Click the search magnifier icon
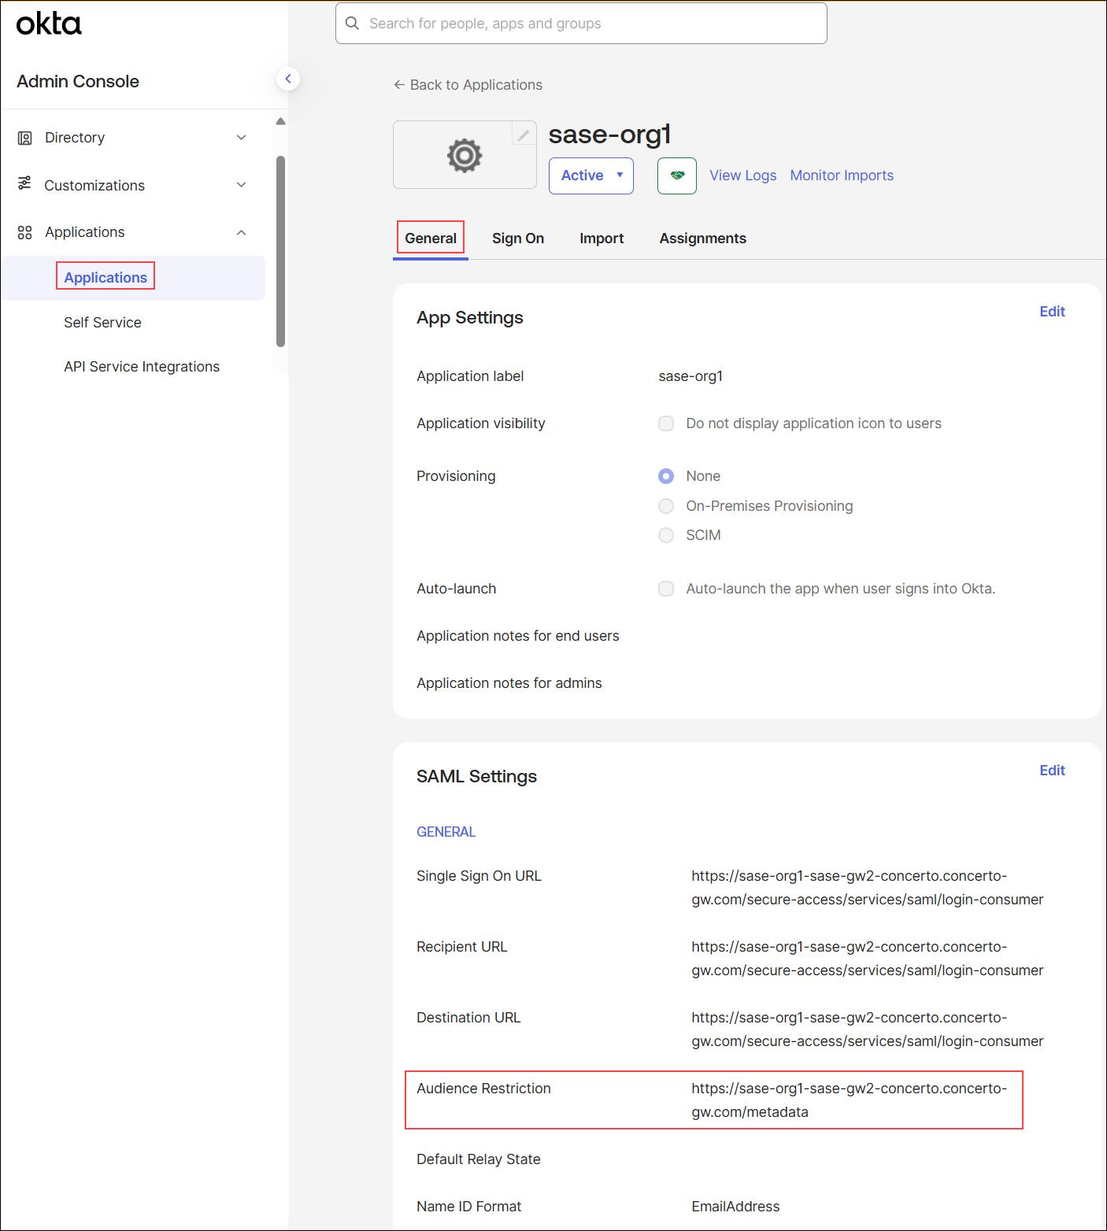The image size is (1107, 1231). pos(352,23)
